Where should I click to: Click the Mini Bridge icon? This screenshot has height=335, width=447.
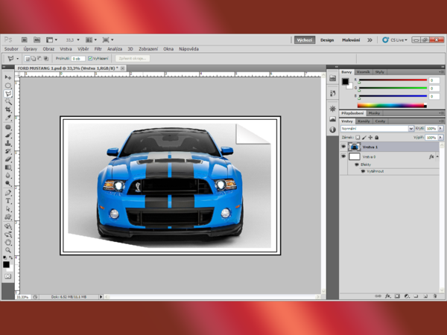[x=36, y=39]
